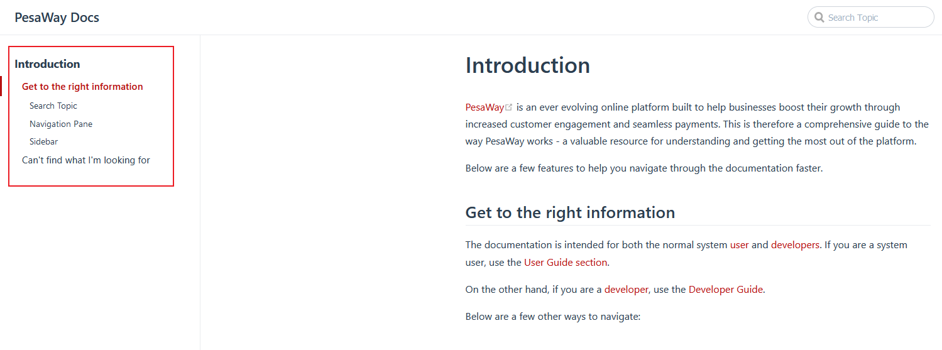Screen dimensions: 942x350
Task: Select Introduction heading in the sidebar
Action: [x=47, y=64]
